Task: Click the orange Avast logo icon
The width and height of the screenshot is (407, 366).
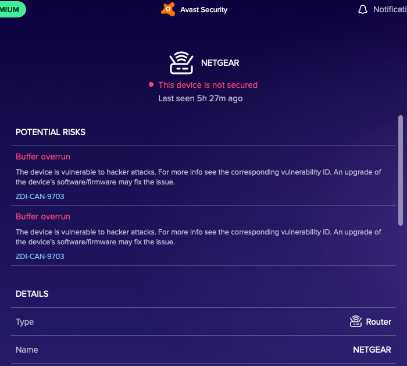Action: click(x=168, y=9)
